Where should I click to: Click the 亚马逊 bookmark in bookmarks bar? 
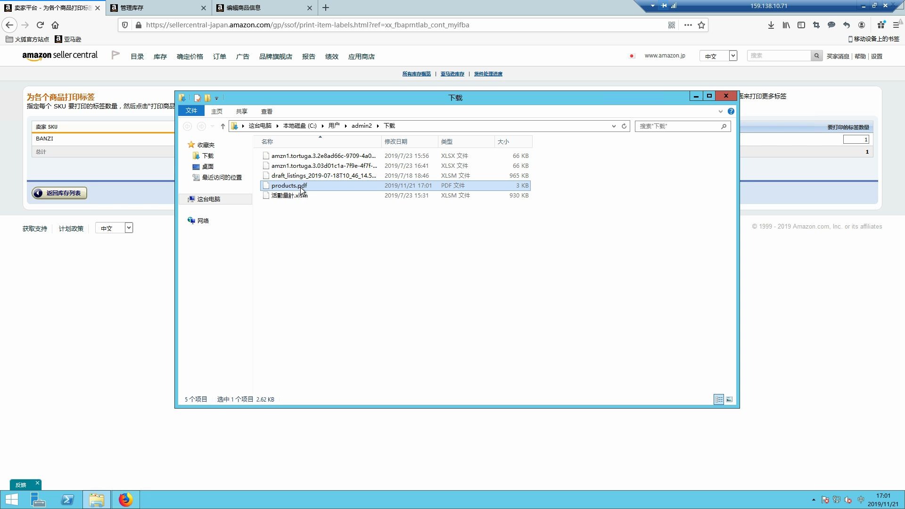coord(68,39)
